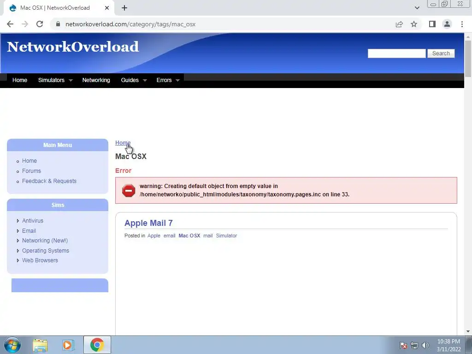Click the page vertical scrollbar thumb
The image size is (472, 354).
point(468,59)
